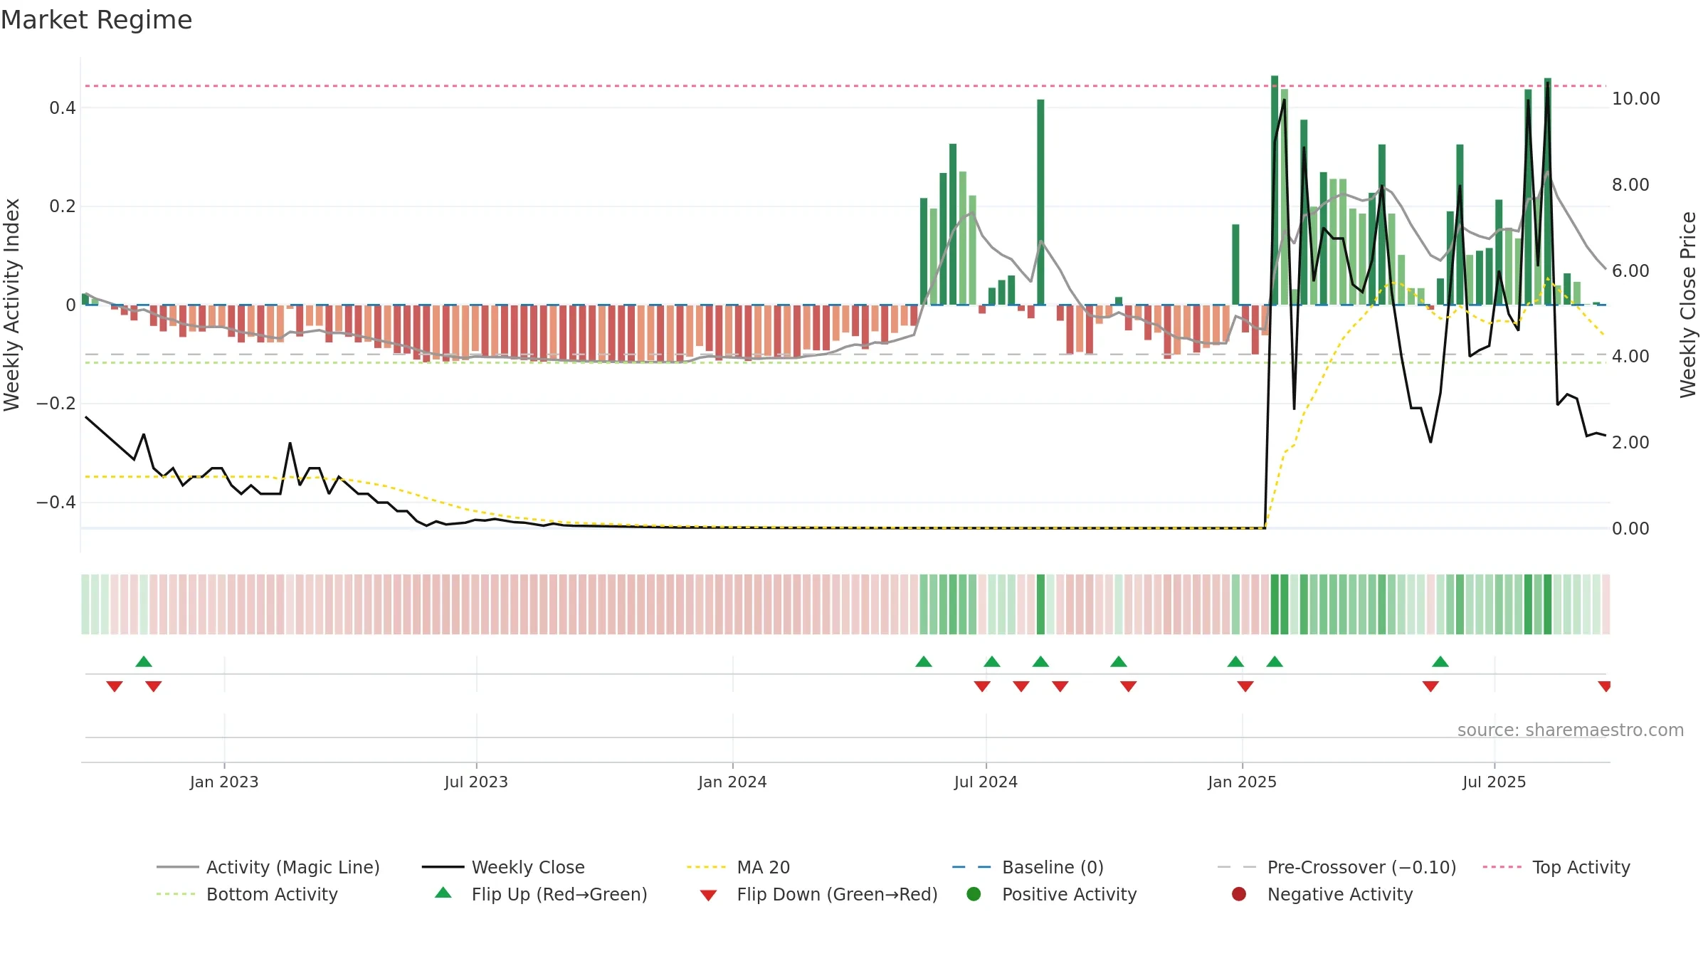Image resolution: width=1708 pixels, height=961 pixels.
Task: Click the Jul 2023 axis label
Action: [x=476, y=782]
